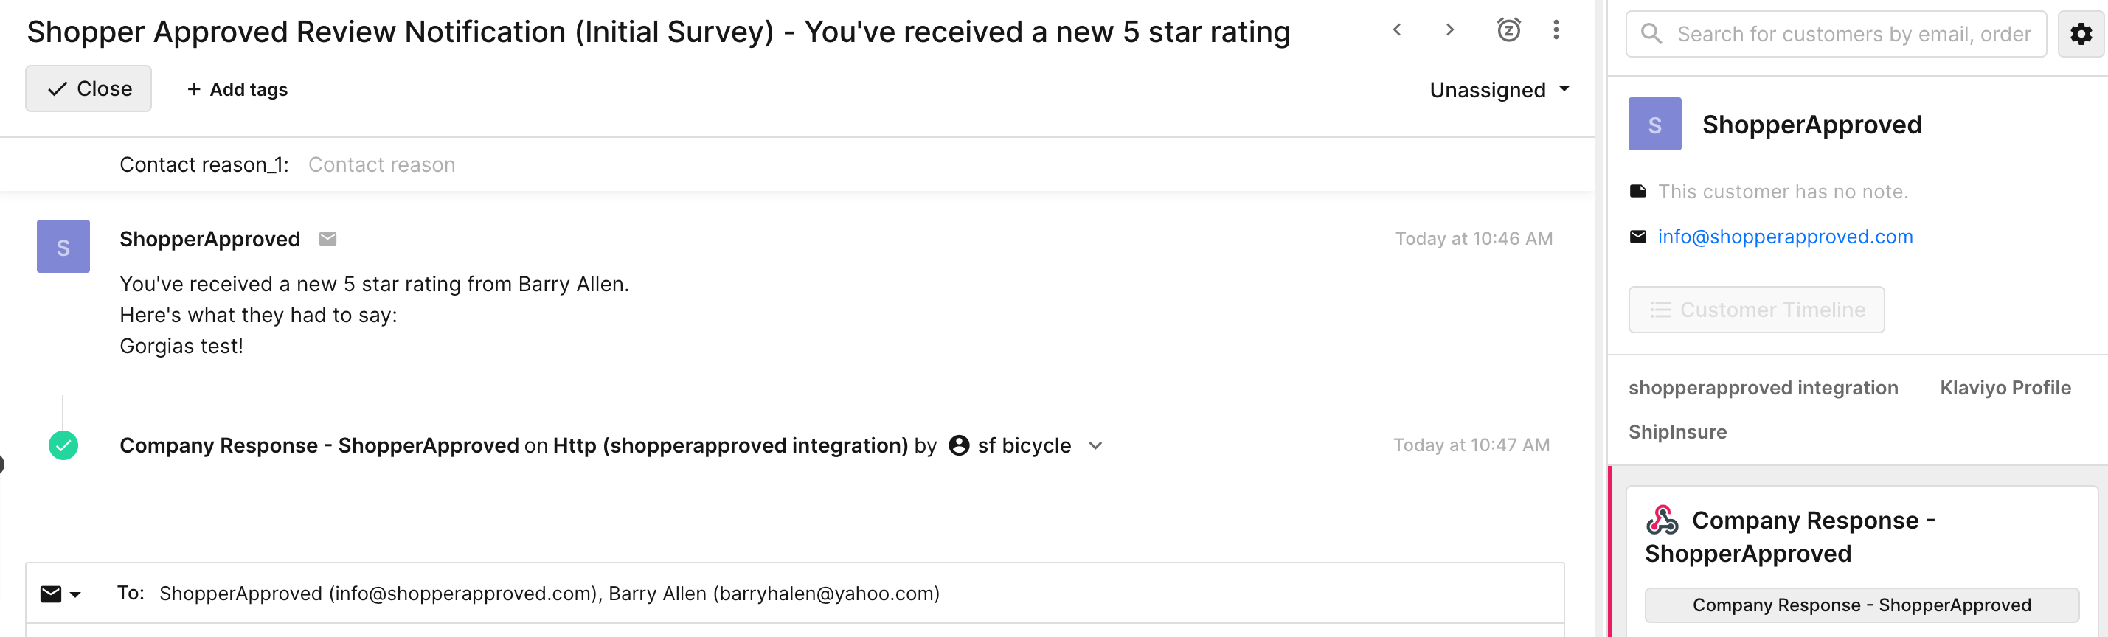The image size is (2108, 637).
Task: Open reply channel selector next to To field
Action: click(x=60, y=594)
